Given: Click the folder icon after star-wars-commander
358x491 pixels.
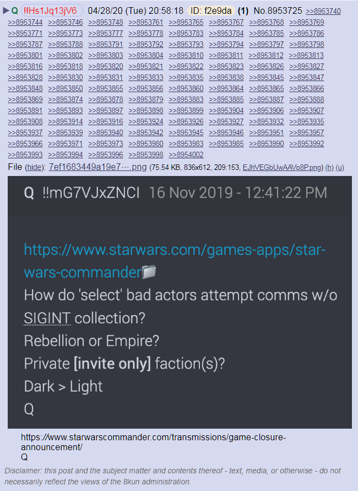Looking at the screenshot, I should pyautogui.click(x=149, y=272).
